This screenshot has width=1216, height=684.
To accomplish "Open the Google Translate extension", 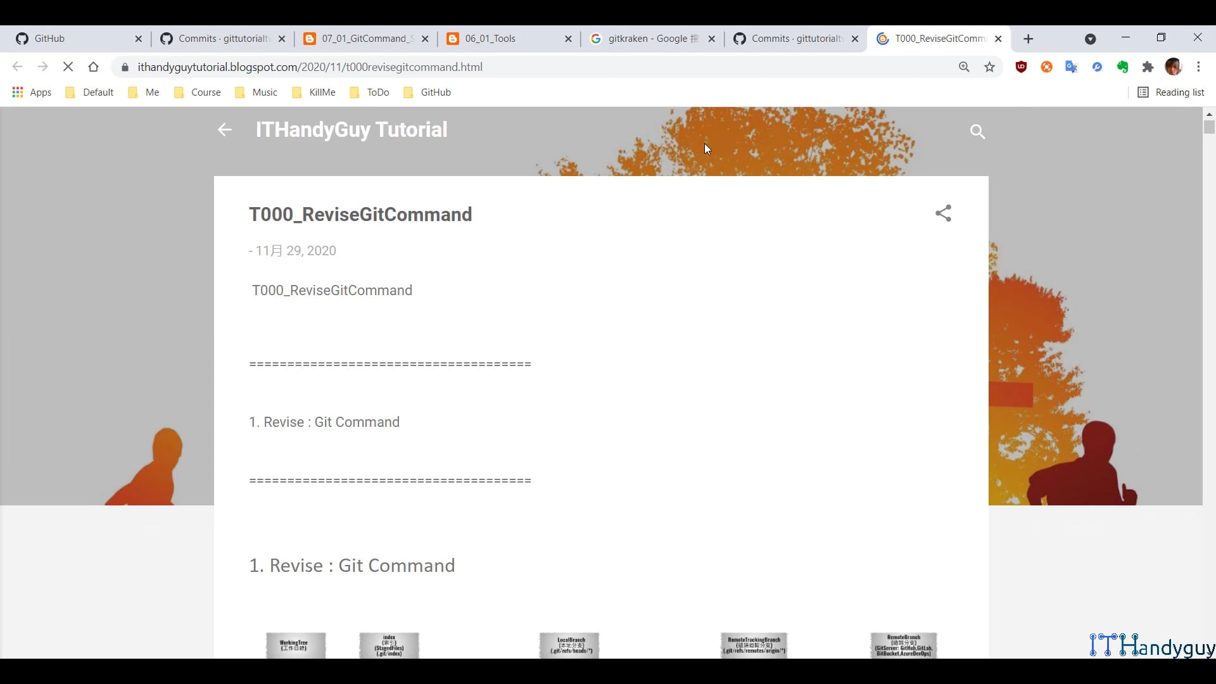I will (1072, 66).
